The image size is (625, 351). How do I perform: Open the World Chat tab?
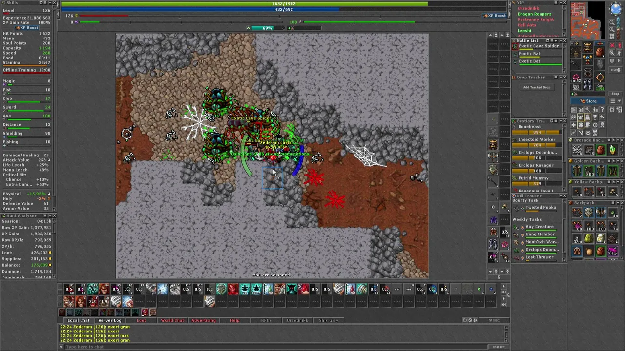click(172, 320)
